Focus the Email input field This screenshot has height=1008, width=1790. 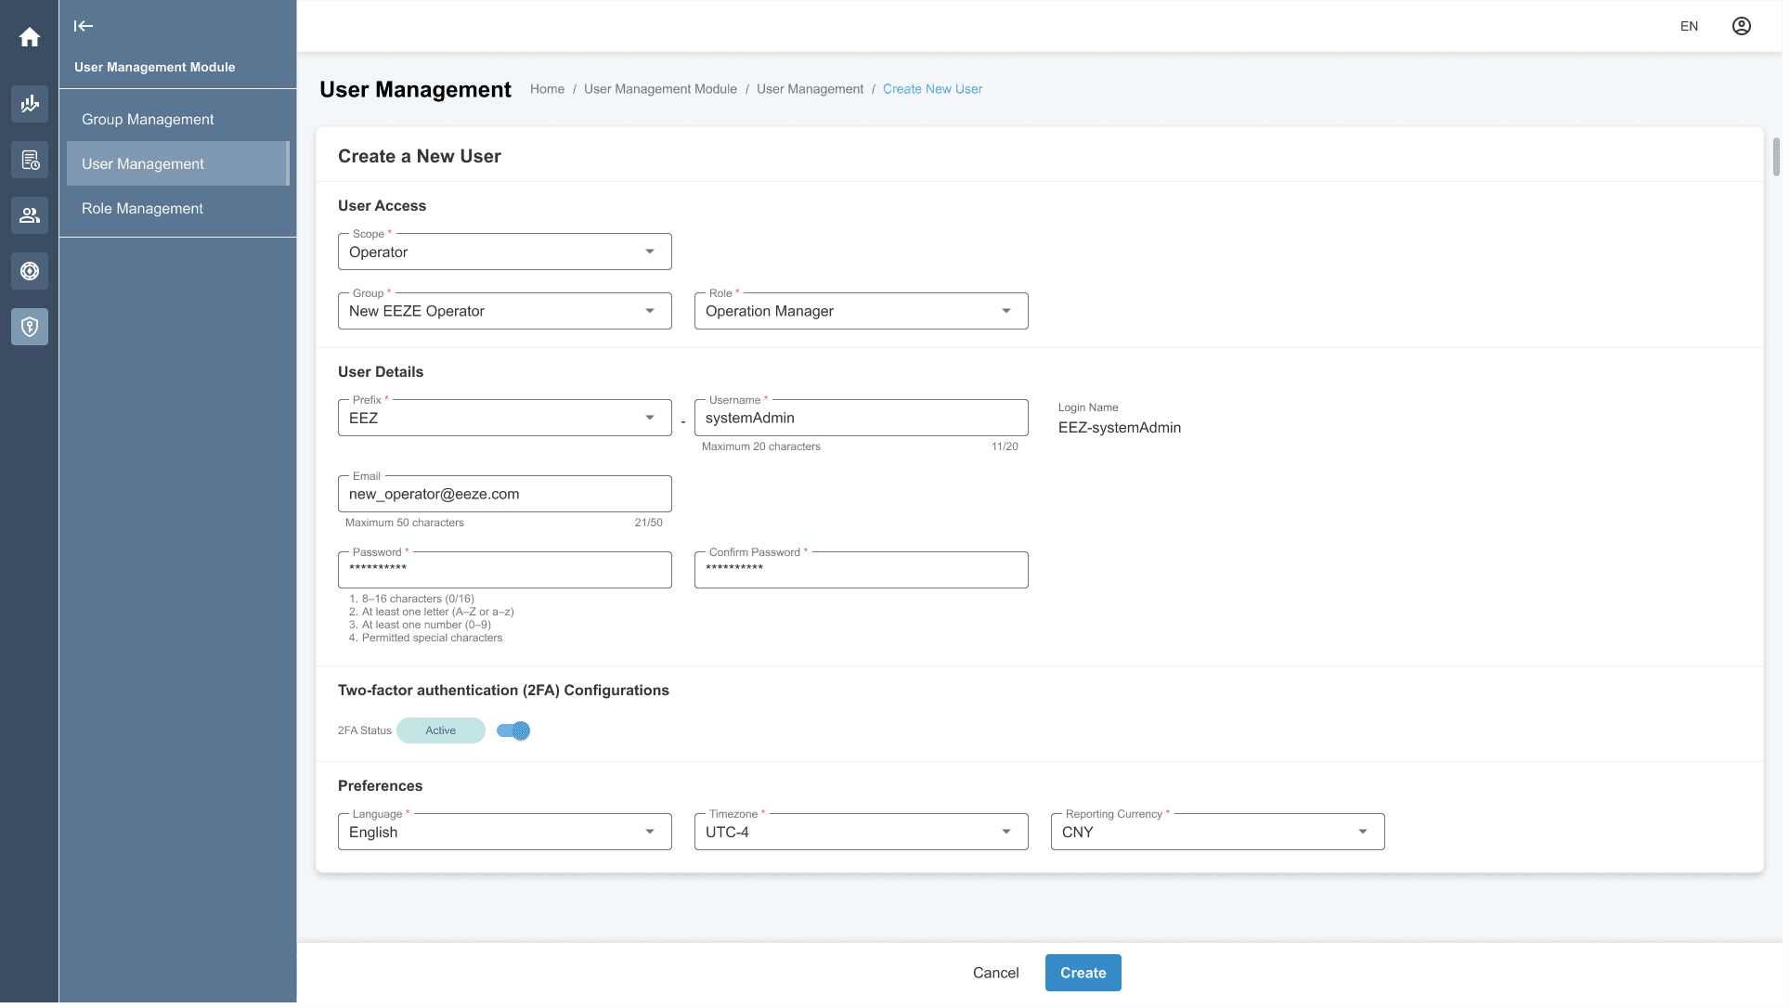pyautogui.click(x=507, y=496)
